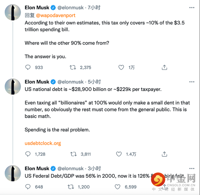Open the @wapodavenport mention

[x=56, y=15]
